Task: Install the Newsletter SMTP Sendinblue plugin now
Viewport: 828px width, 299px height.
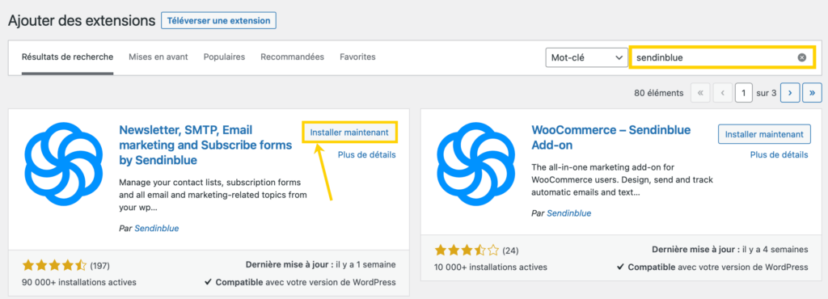Action: pos(349,133)
